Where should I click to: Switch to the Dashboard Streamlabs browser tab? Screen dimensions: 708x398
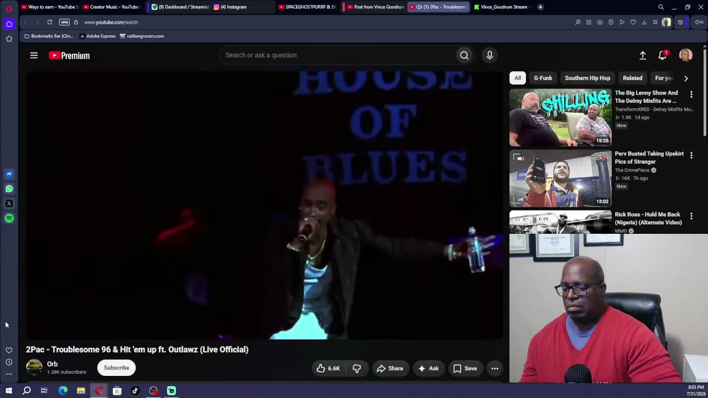[x=180, y=7]
